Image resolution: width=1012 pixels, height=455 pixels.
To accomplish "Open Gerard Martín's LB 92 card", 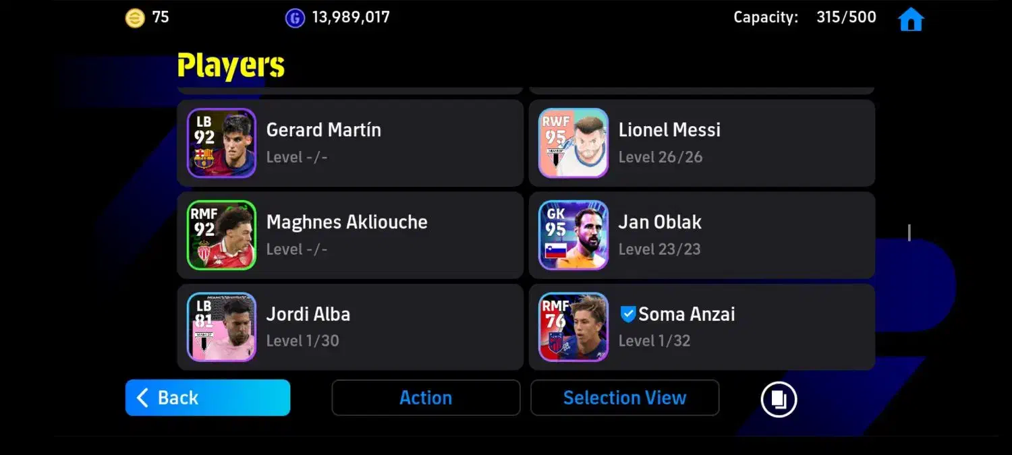I will (221, 143).
